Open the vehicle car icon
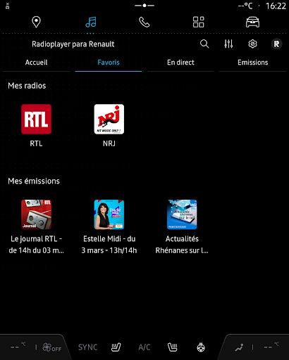Image resolution: width=289 pixels, height=360 pixels. (x=252, y=22)
